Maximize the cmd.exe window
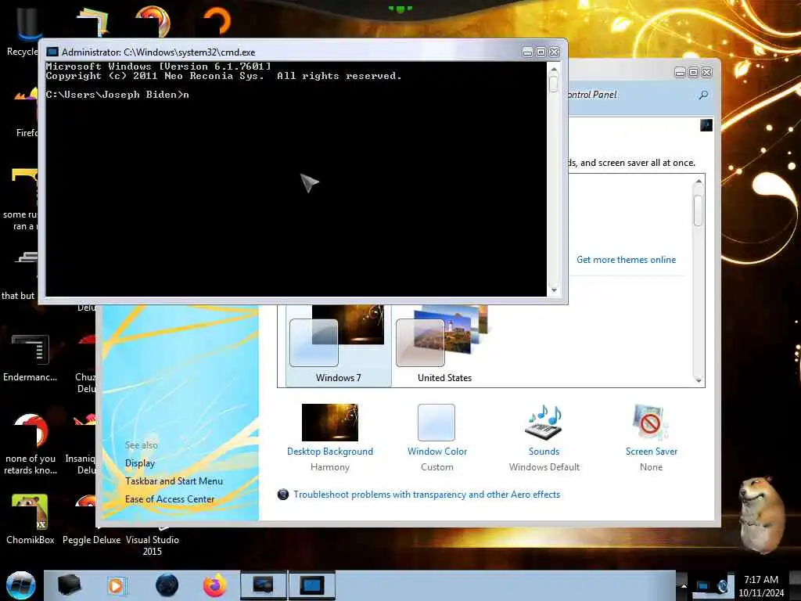This screenshot has width=801, height=601. pyautogui.click(x=541, y=52)
